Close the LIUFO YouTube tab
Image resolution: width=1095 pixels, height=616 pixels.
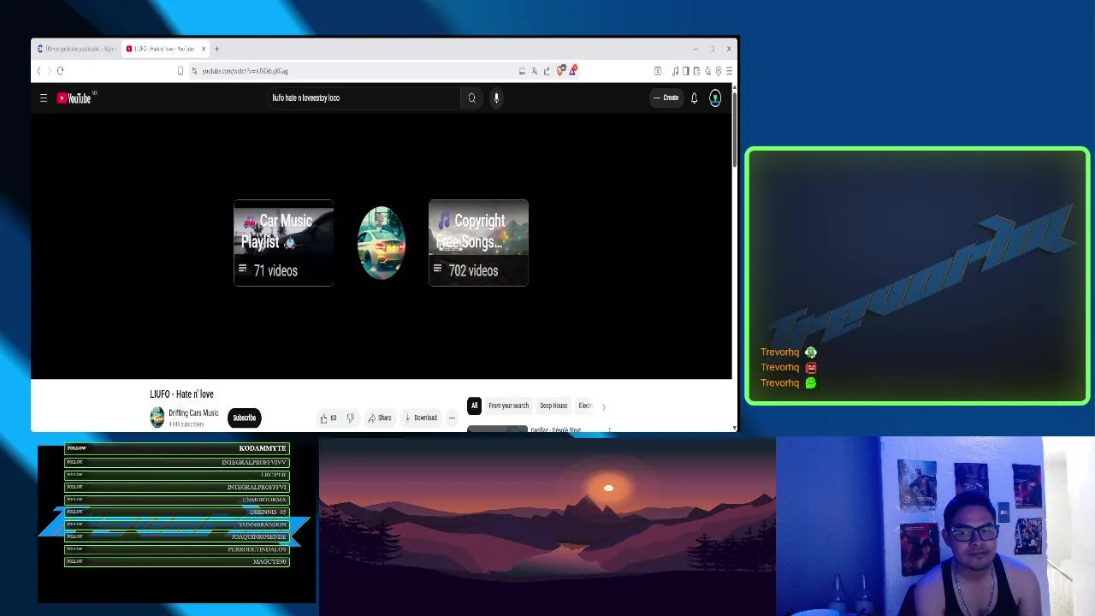point(204,49)
